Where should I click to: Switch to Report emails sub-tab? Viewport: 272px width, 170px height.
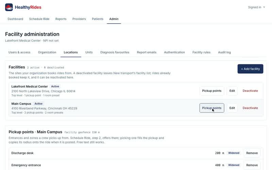(147, 52)
